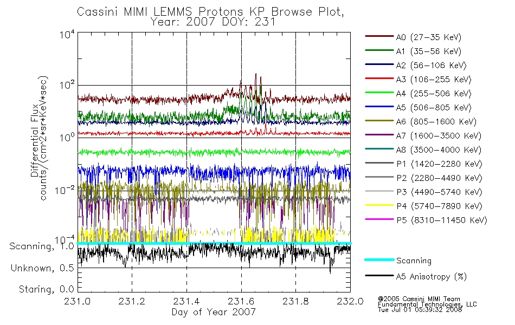The image size is (515, 325).
Task: Click the y-axis label 'Staring, 0.0'
Action: tap(46, 290)
